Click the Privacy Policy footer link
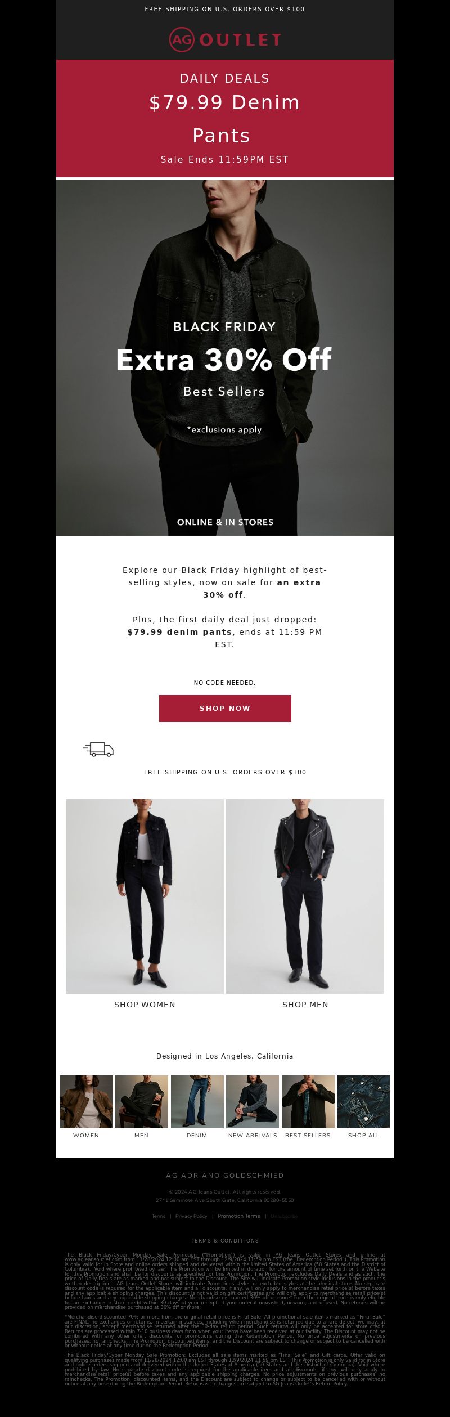This screenshot has width=450, height=1417. [191, 1216]
